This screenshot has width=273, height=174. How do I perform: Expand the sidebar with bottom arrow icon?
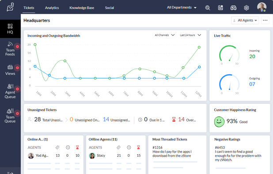pyautogui.click(x=10, y=173)
